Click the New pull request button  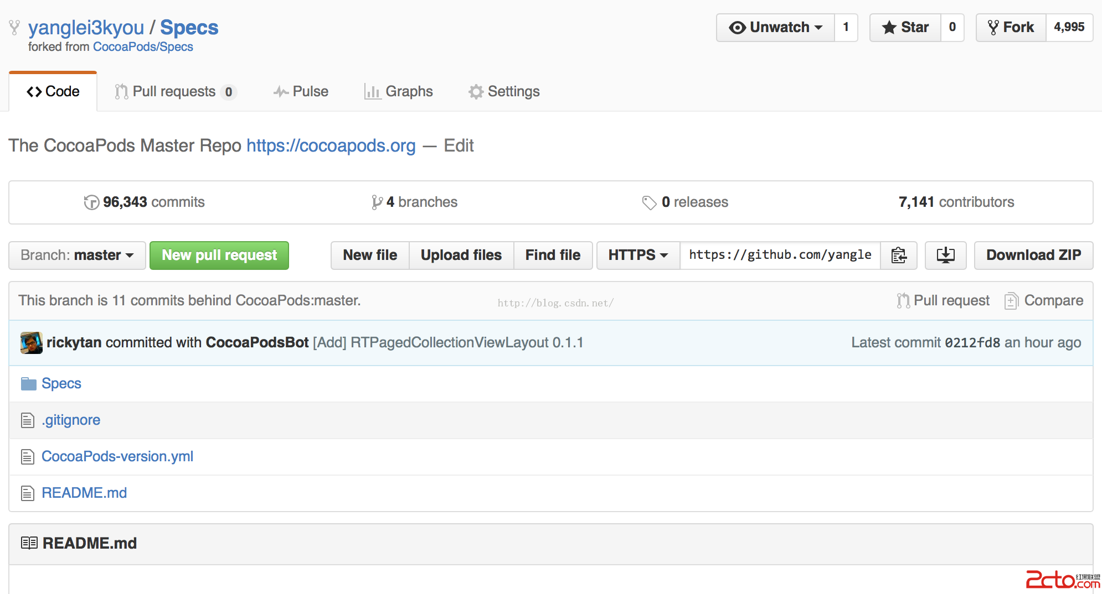pos(219,255)
